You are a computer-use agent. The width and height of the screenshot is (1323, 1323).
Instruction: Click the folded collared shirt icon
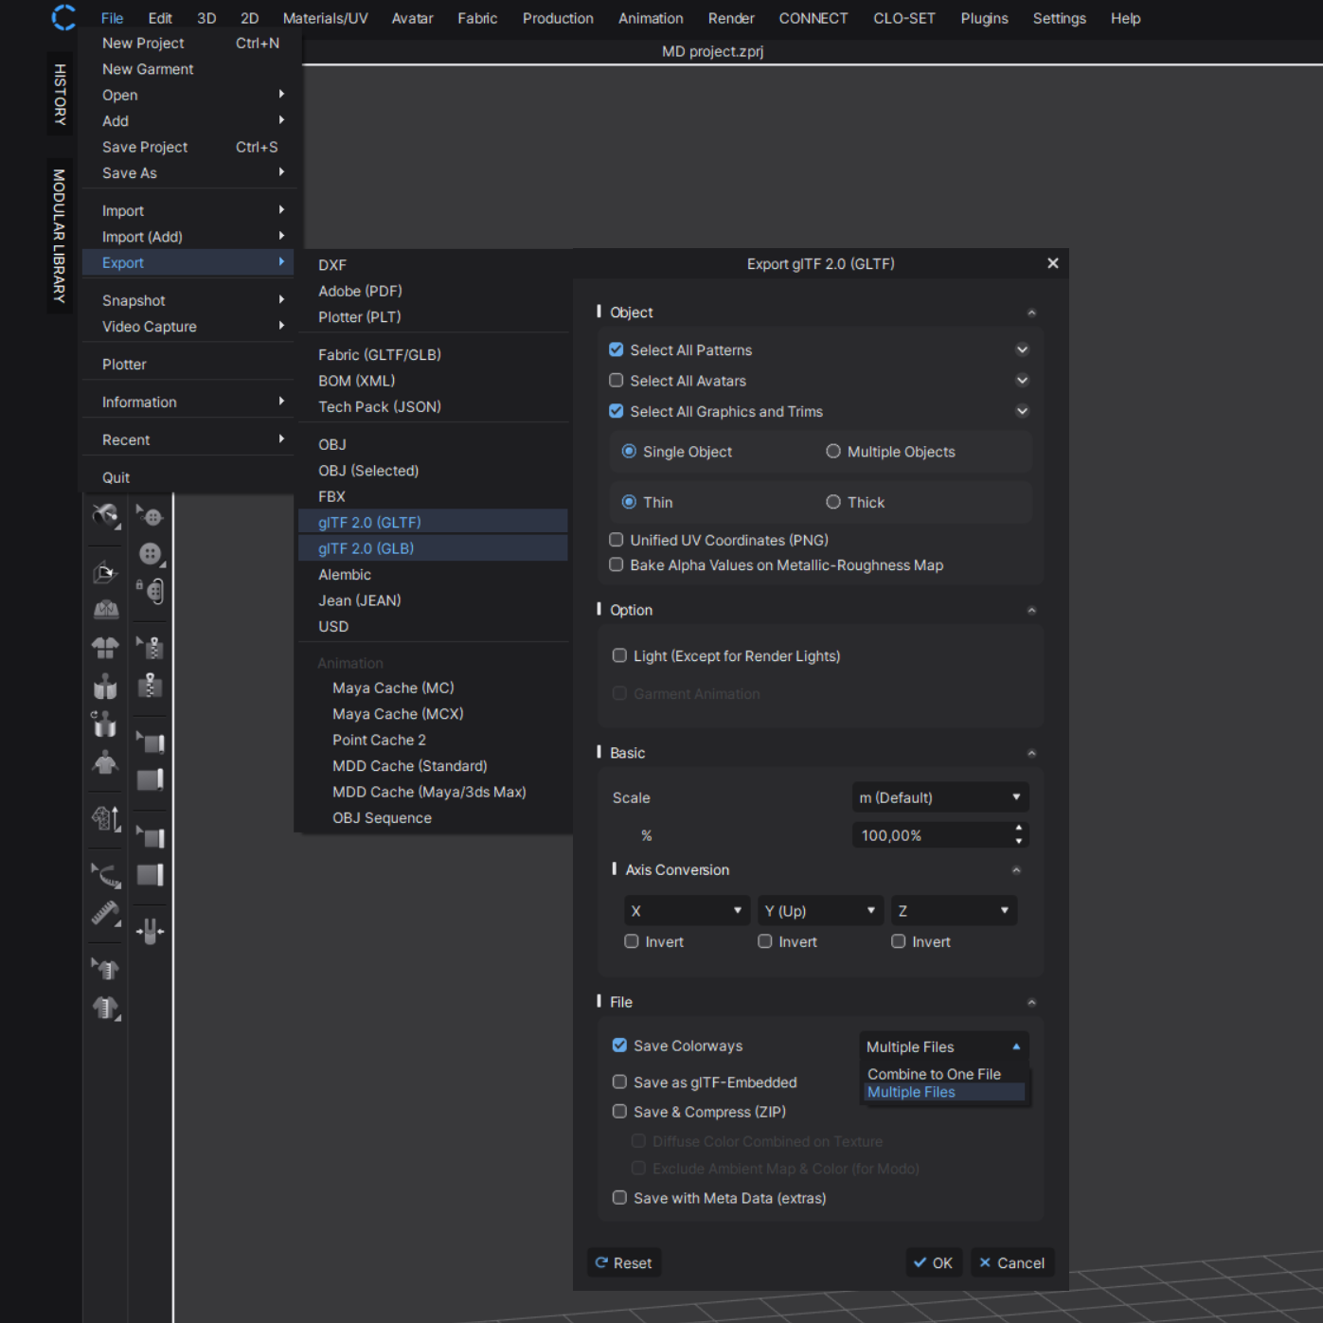[105, 609]
